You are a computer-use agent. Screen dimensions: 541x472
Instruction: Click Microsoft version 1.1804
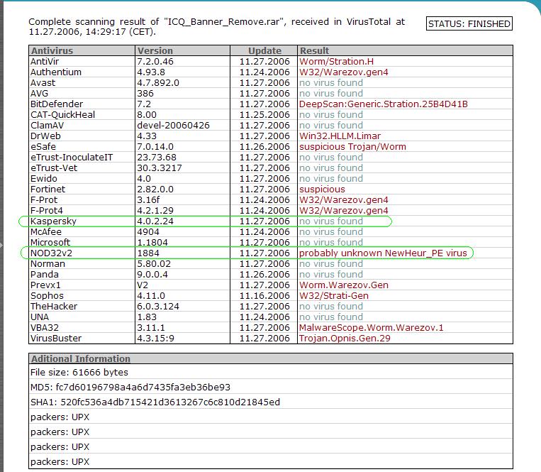pos(152,242)
